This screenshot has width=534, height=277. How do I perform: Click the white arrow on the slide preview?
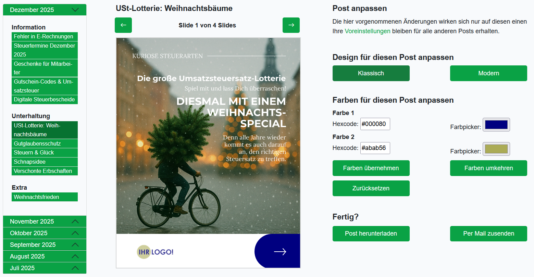coord(280,252)
